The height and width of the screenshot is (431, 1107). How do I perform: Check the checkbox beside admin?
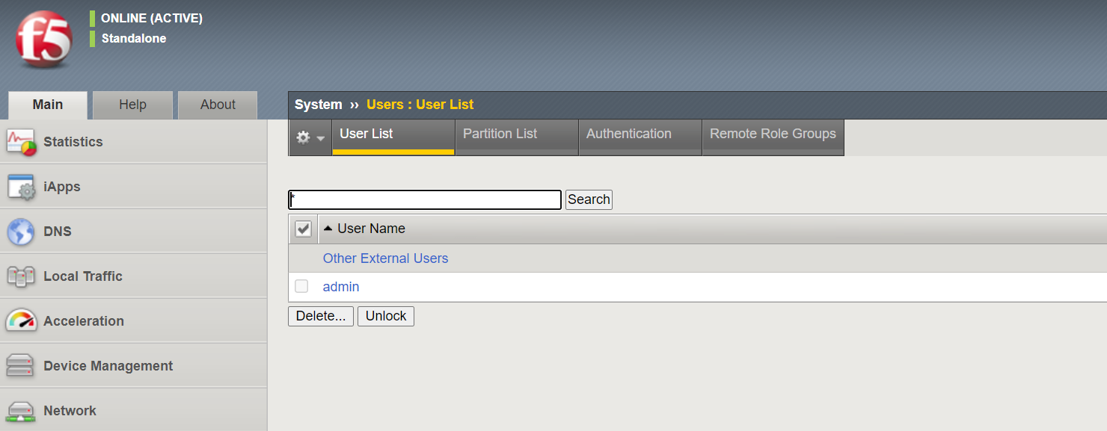(x=301, y=286)
